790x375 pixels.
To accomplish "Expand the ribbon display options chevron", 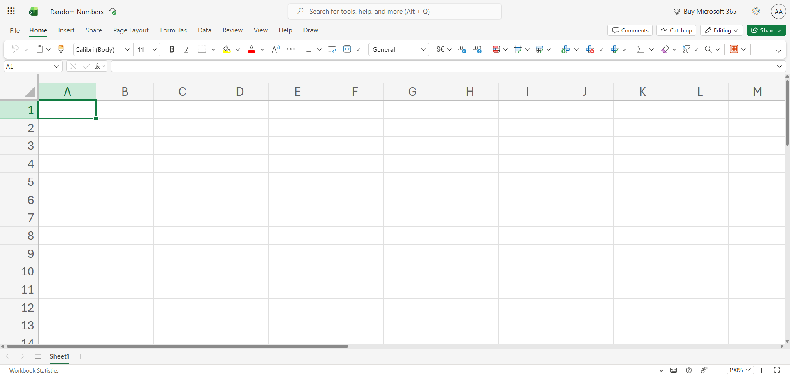I will (778, 51).
